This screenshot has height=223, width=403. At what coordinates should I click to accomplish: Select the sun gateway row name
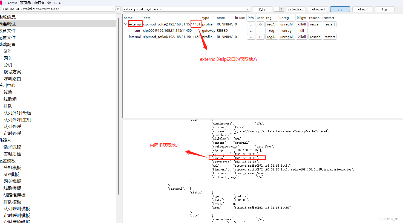pyautogui.click(x=137, y=31)
